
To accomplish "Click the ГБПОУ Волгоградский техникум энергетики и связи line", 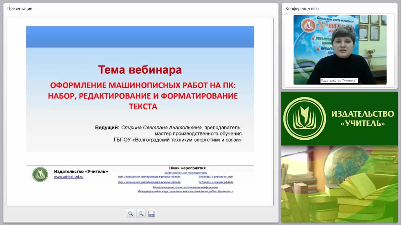I will click(178, 140).
